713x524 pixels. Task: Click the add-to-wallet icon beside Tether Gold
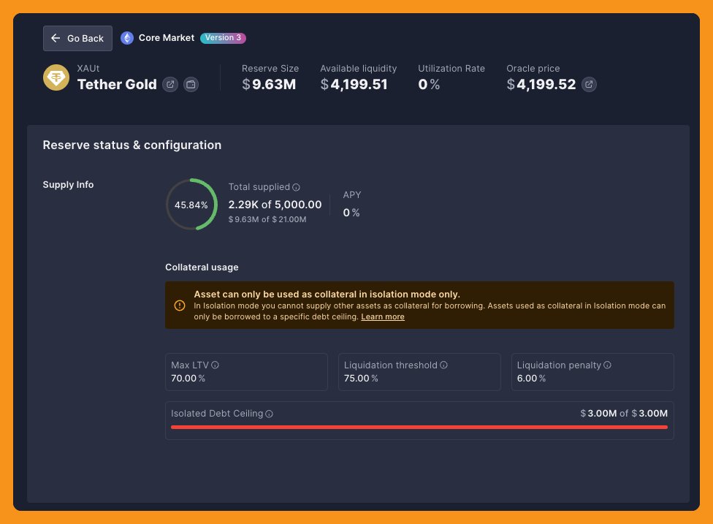191,85
